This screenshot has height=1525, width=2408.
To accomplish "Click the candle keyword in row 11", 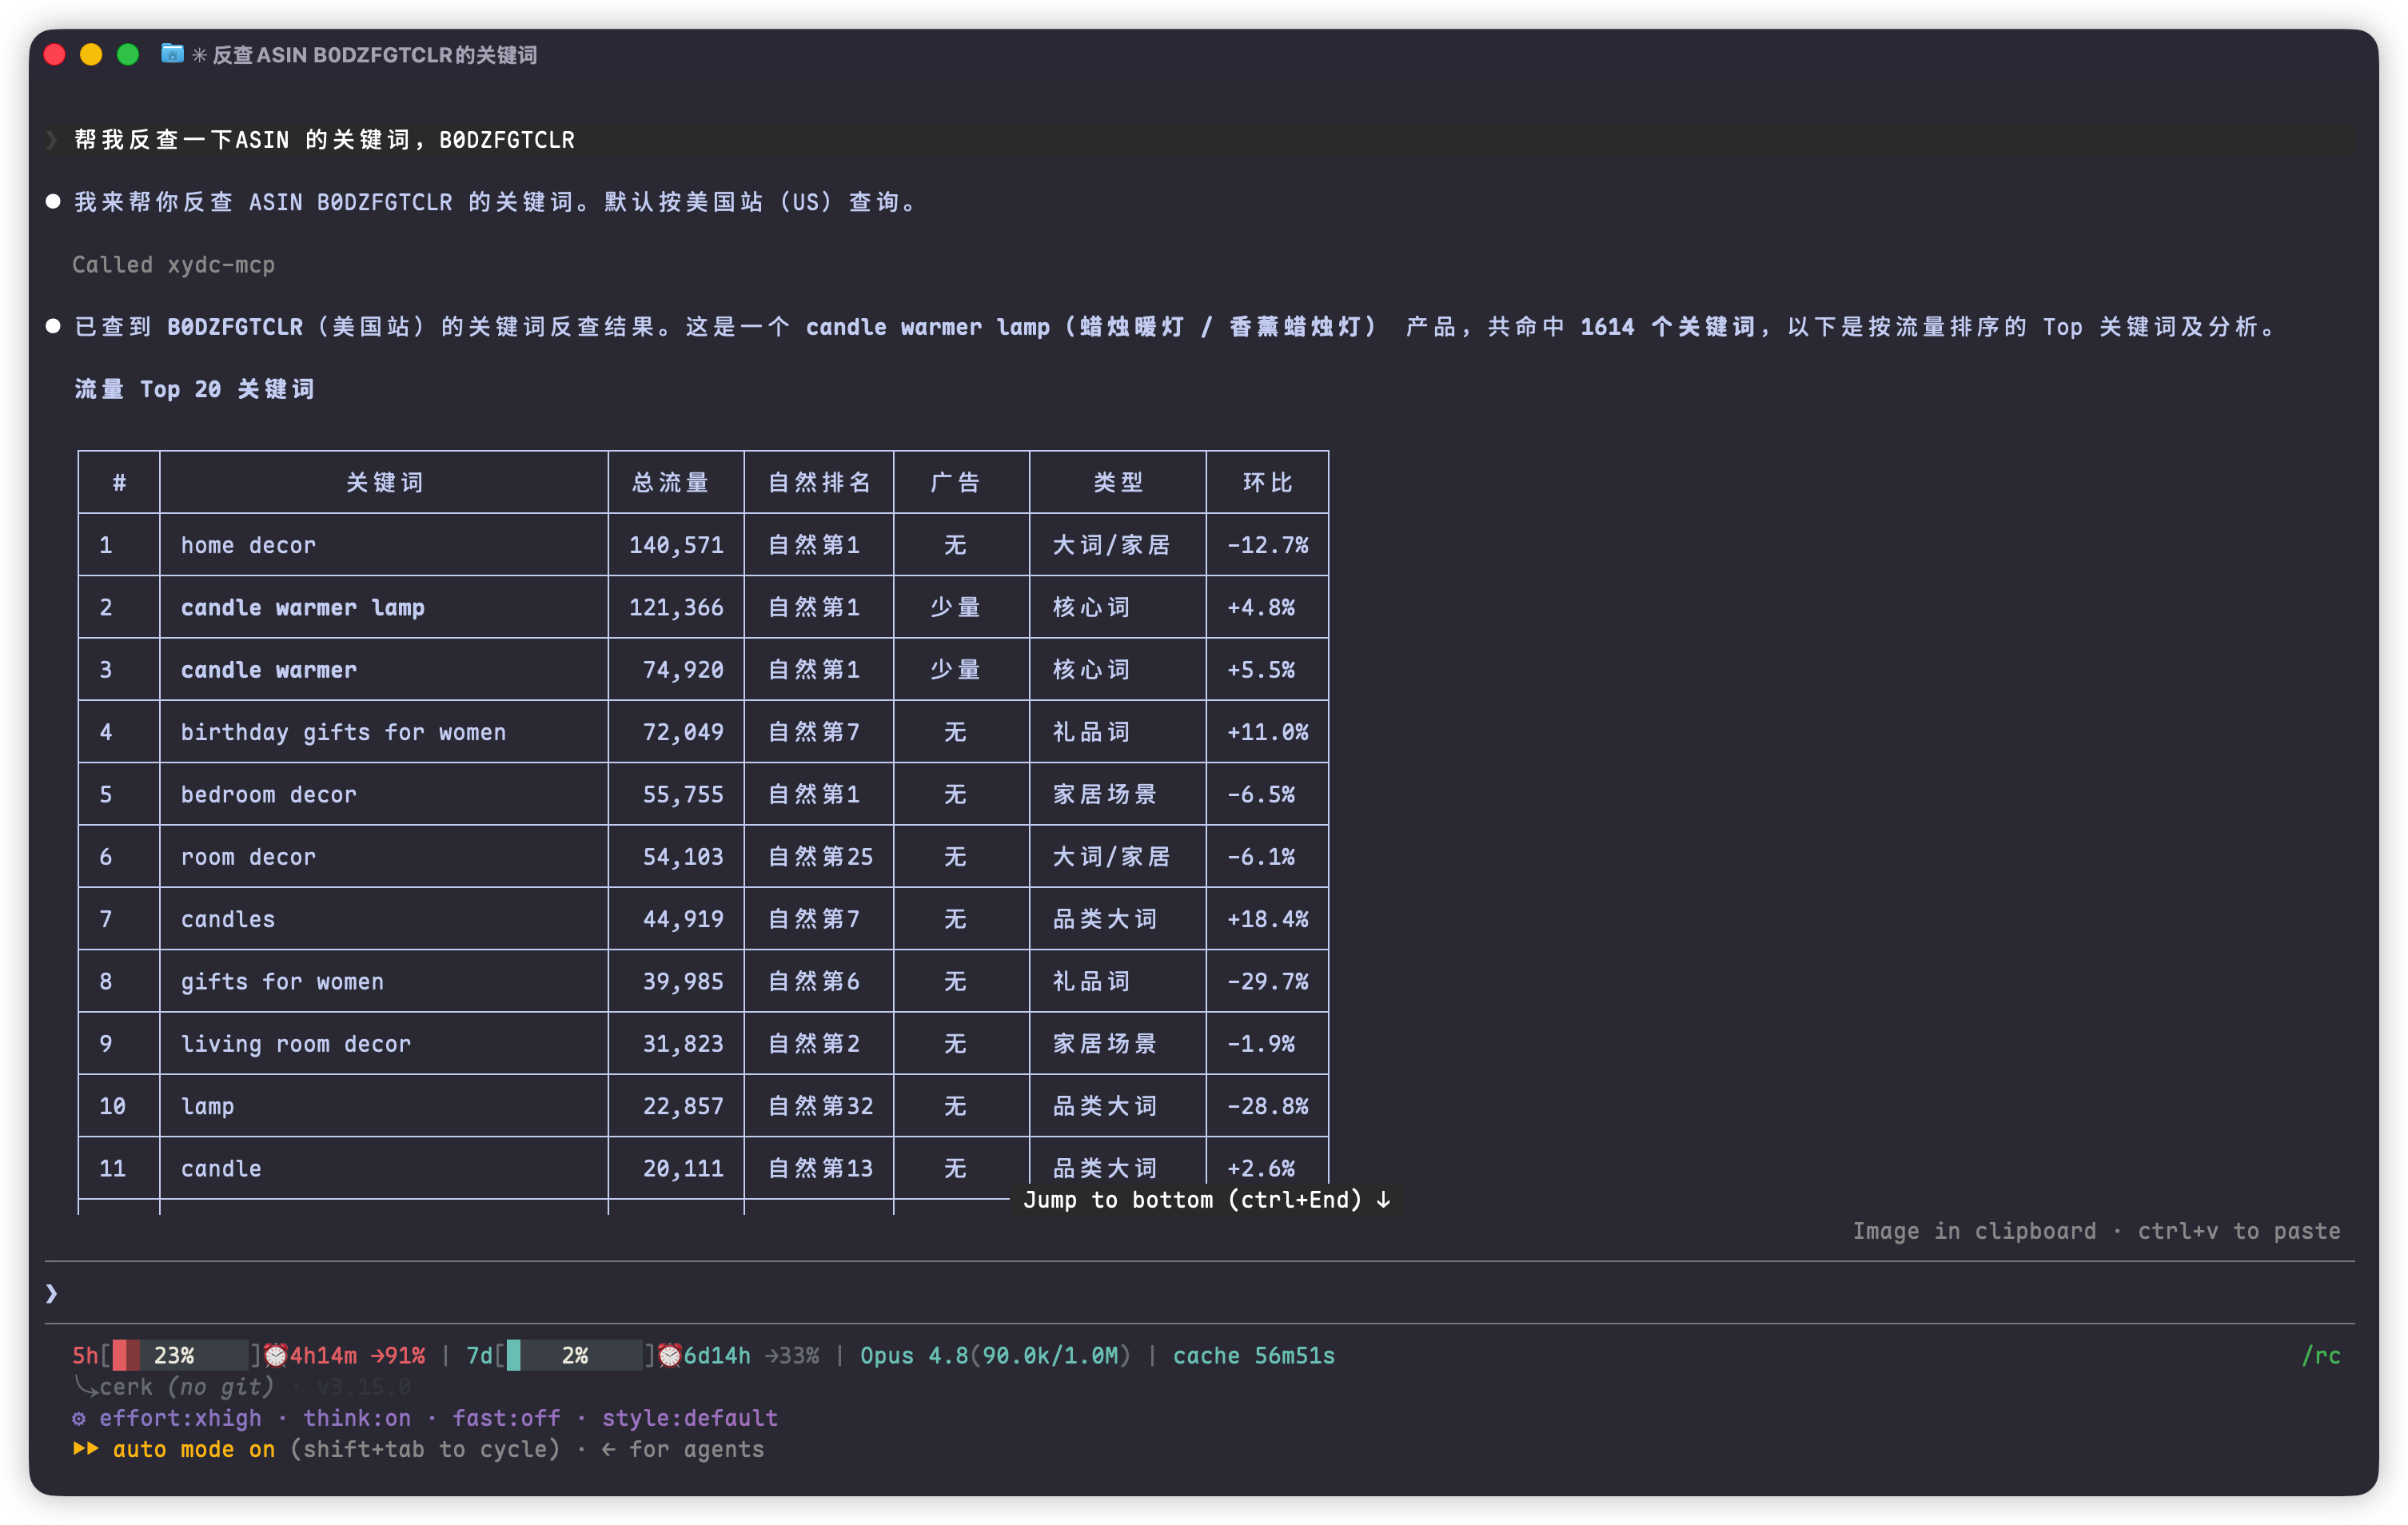I will click(x=221, y=1168).
